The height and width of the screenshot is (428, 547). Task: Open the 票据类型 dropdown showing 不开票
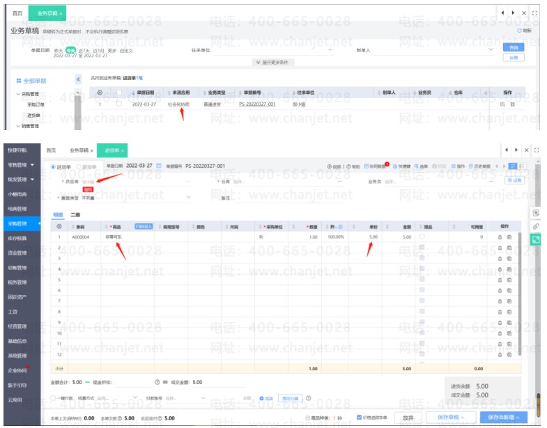(x=188, y=197)
